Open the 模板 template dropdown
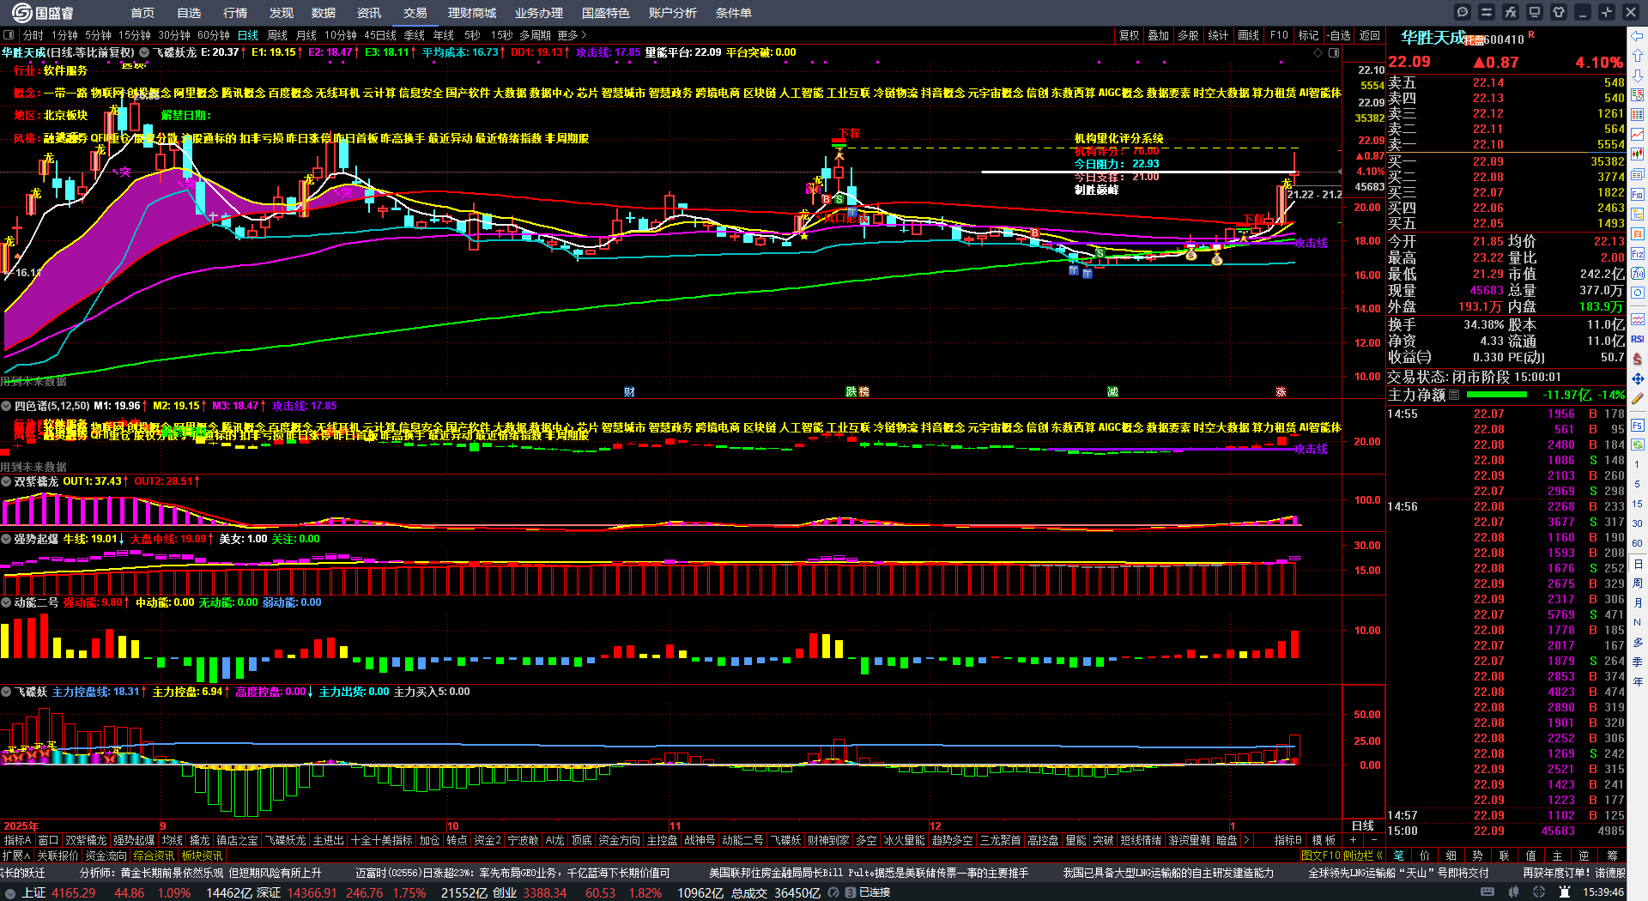 [x=1324, y=841]
